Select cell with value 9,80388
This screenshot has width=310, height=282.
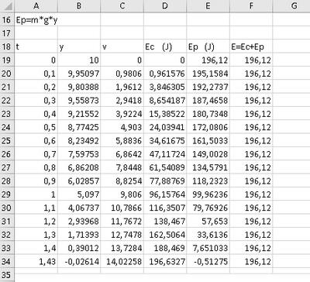point(79,87)
